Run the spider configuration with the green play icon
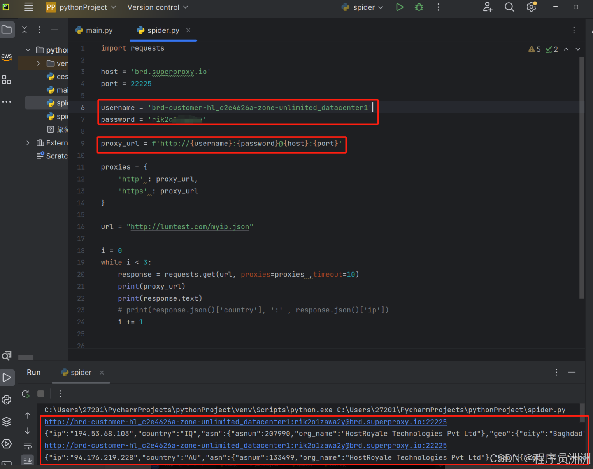 [x=400, y=7]
